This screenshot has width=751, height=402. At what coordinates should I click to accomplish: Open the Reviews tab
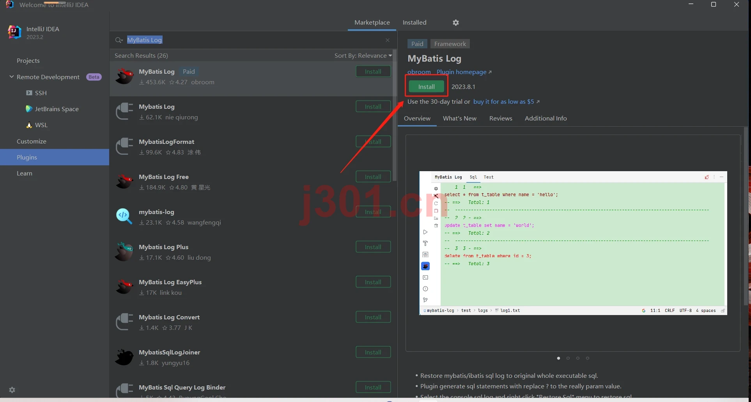(x=501, y=119)
